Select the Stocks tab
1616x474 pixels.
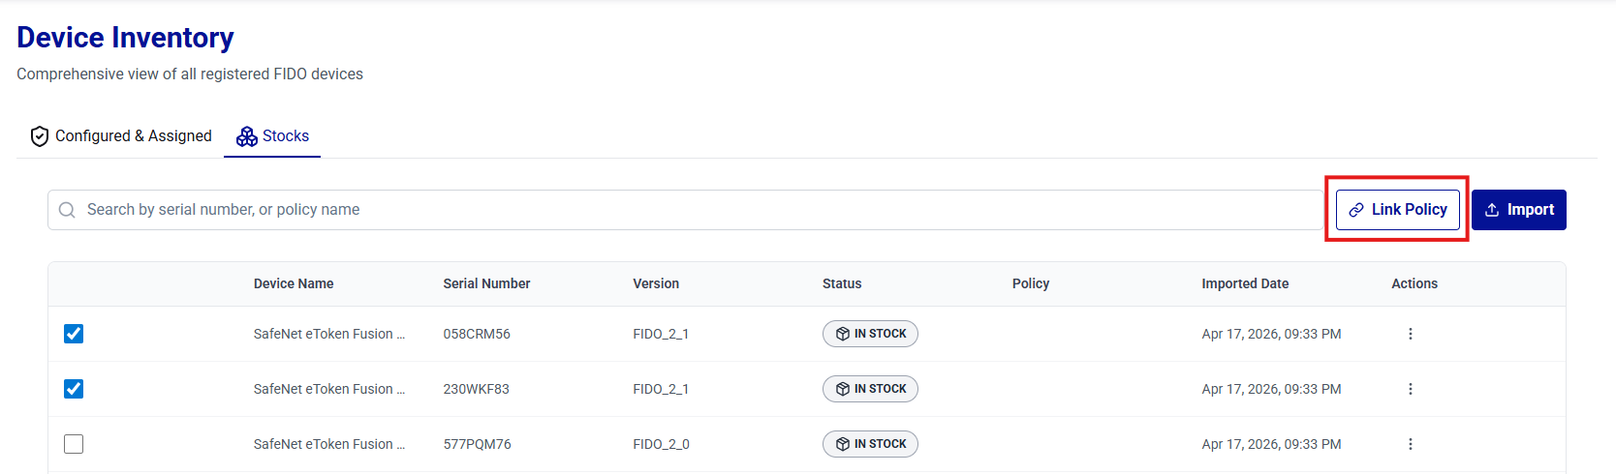tap(285, 136)
